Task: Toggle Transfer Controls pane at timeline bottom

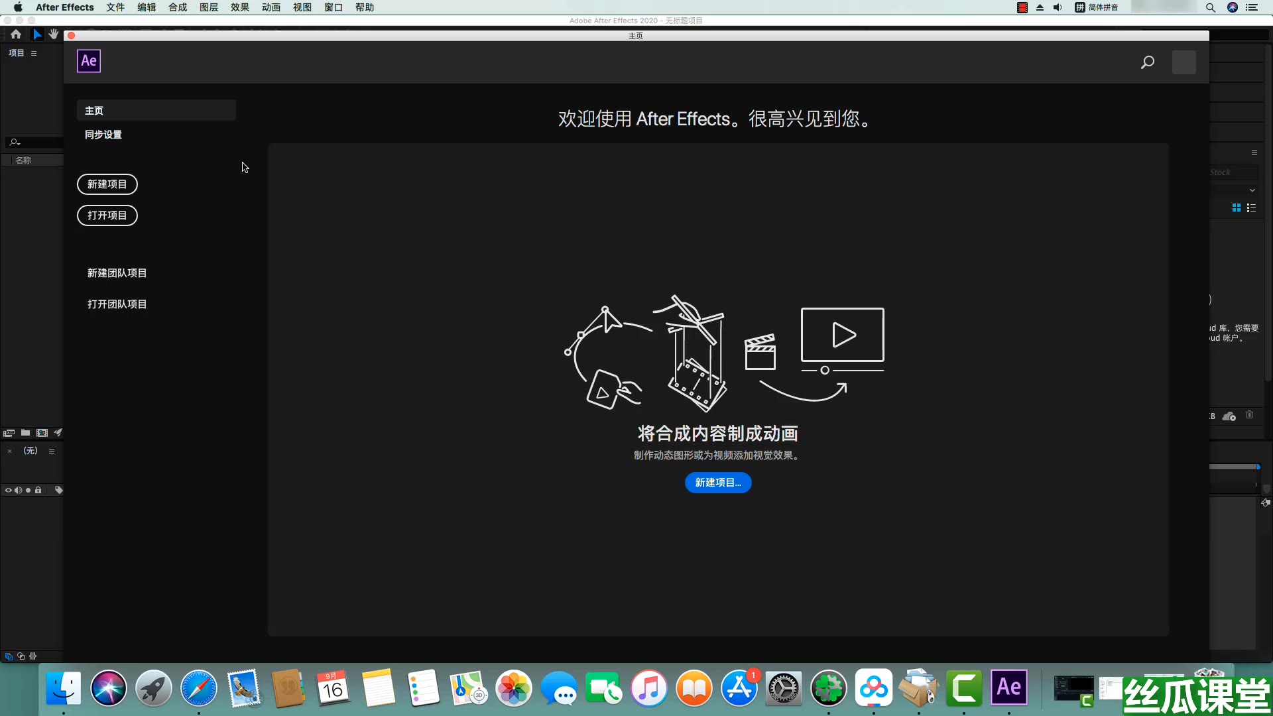Action: tap(21, 656)
